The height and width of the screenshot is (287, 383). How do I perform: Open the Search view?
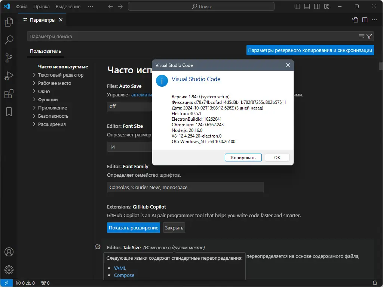point(8,40)
